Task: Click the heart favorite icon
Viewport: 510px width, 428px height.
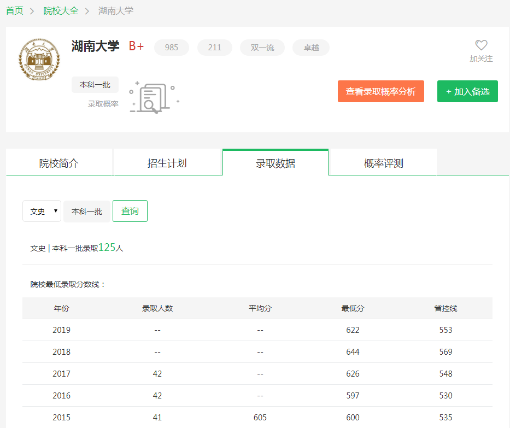Action: (481, 45)
